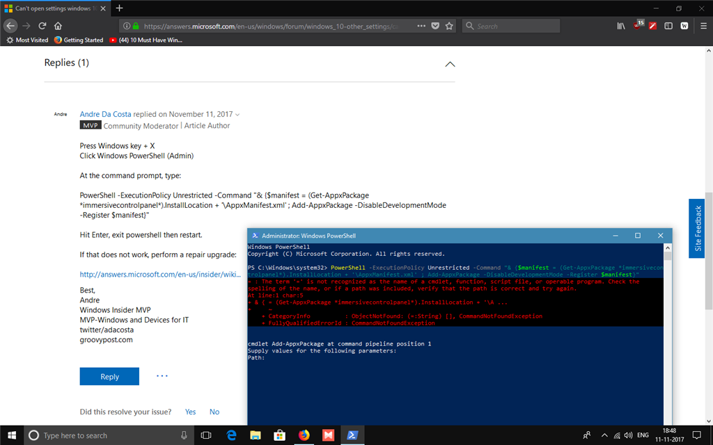Screen dimensions: 713x445
Task: Click the "twitter/adacosta" signature text
Action: click(107, 330)
